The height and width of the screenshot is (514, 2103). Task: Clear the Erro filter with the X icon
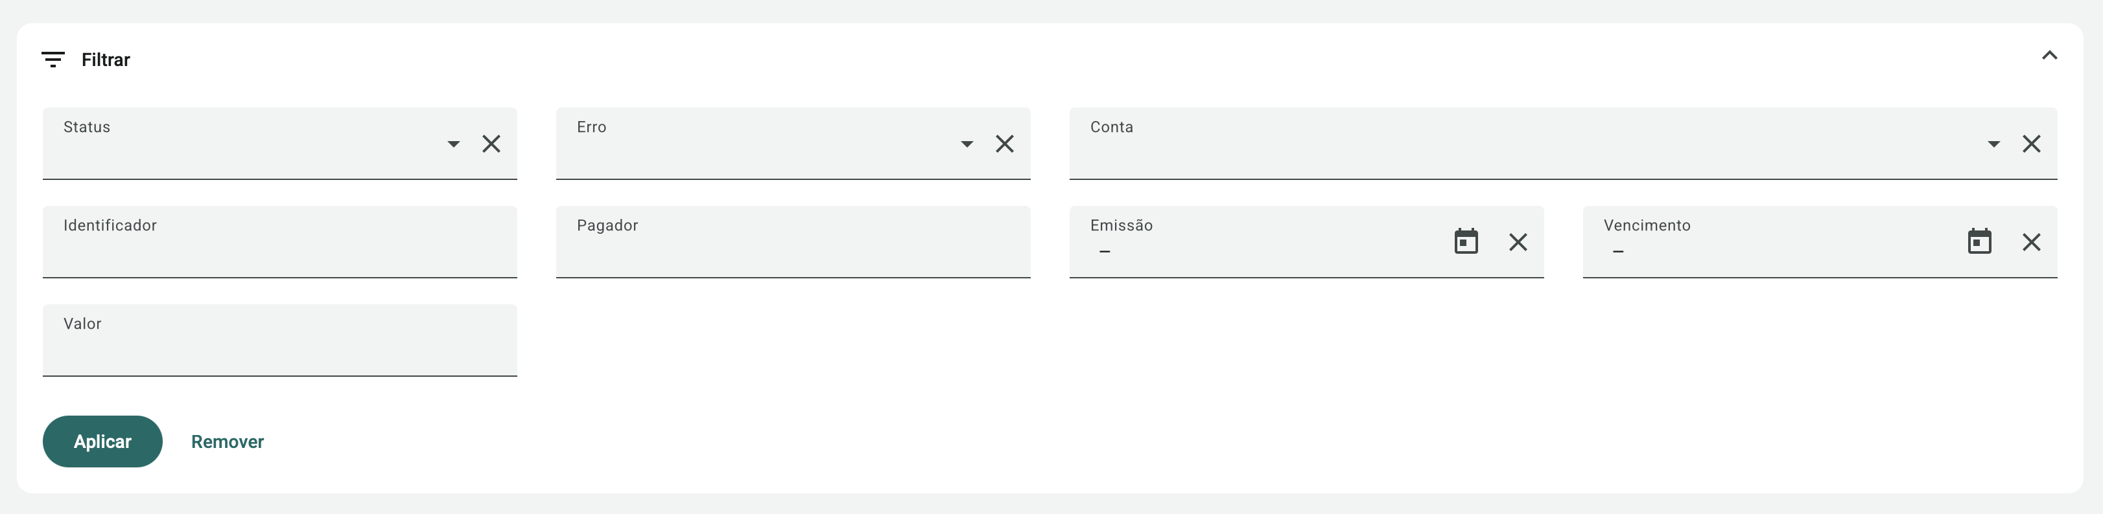[x=1005, y=143]
